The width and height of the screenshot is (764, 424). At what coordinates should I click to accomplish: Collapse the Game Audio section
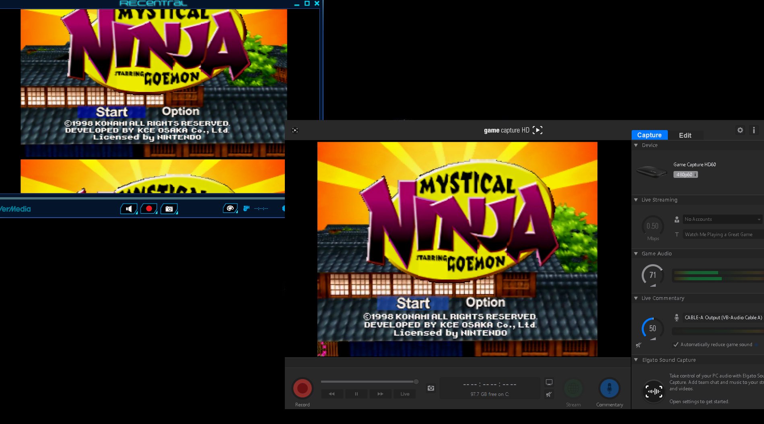pos(636,253)
